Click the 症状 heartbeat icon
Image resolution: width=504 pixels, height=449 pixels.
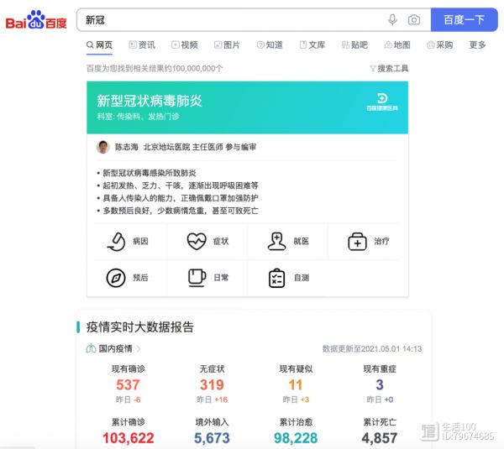[x=197, y=242]
